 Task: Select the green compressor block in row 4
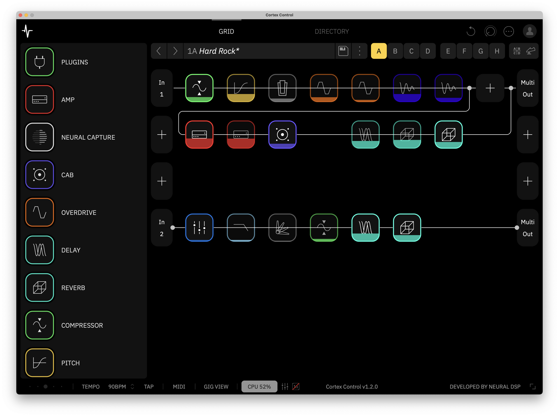click(324, 228)
